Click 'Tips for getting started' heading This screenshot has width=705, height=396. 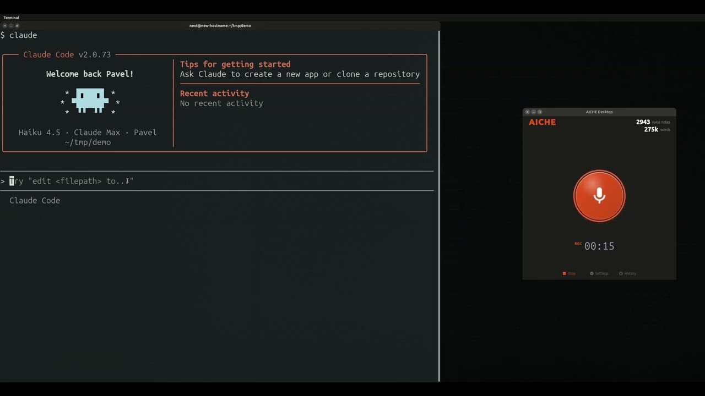click(235, 64)
